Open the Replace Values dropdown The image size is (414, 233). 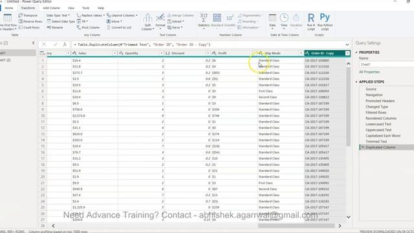91,16
